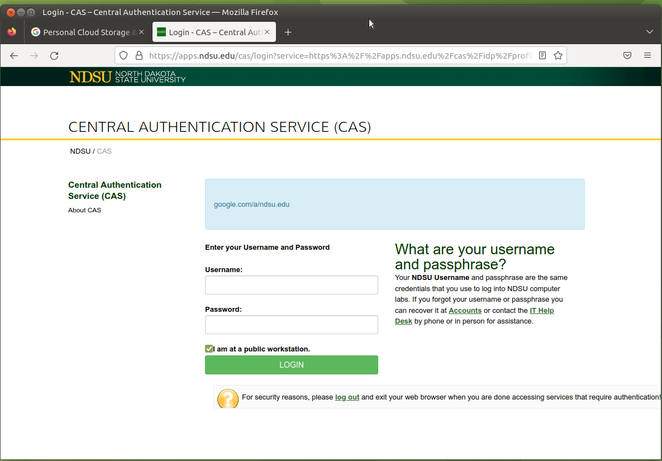Click the browser back arrow
Screen dimensions: 662x461
(x=15, y=55)
